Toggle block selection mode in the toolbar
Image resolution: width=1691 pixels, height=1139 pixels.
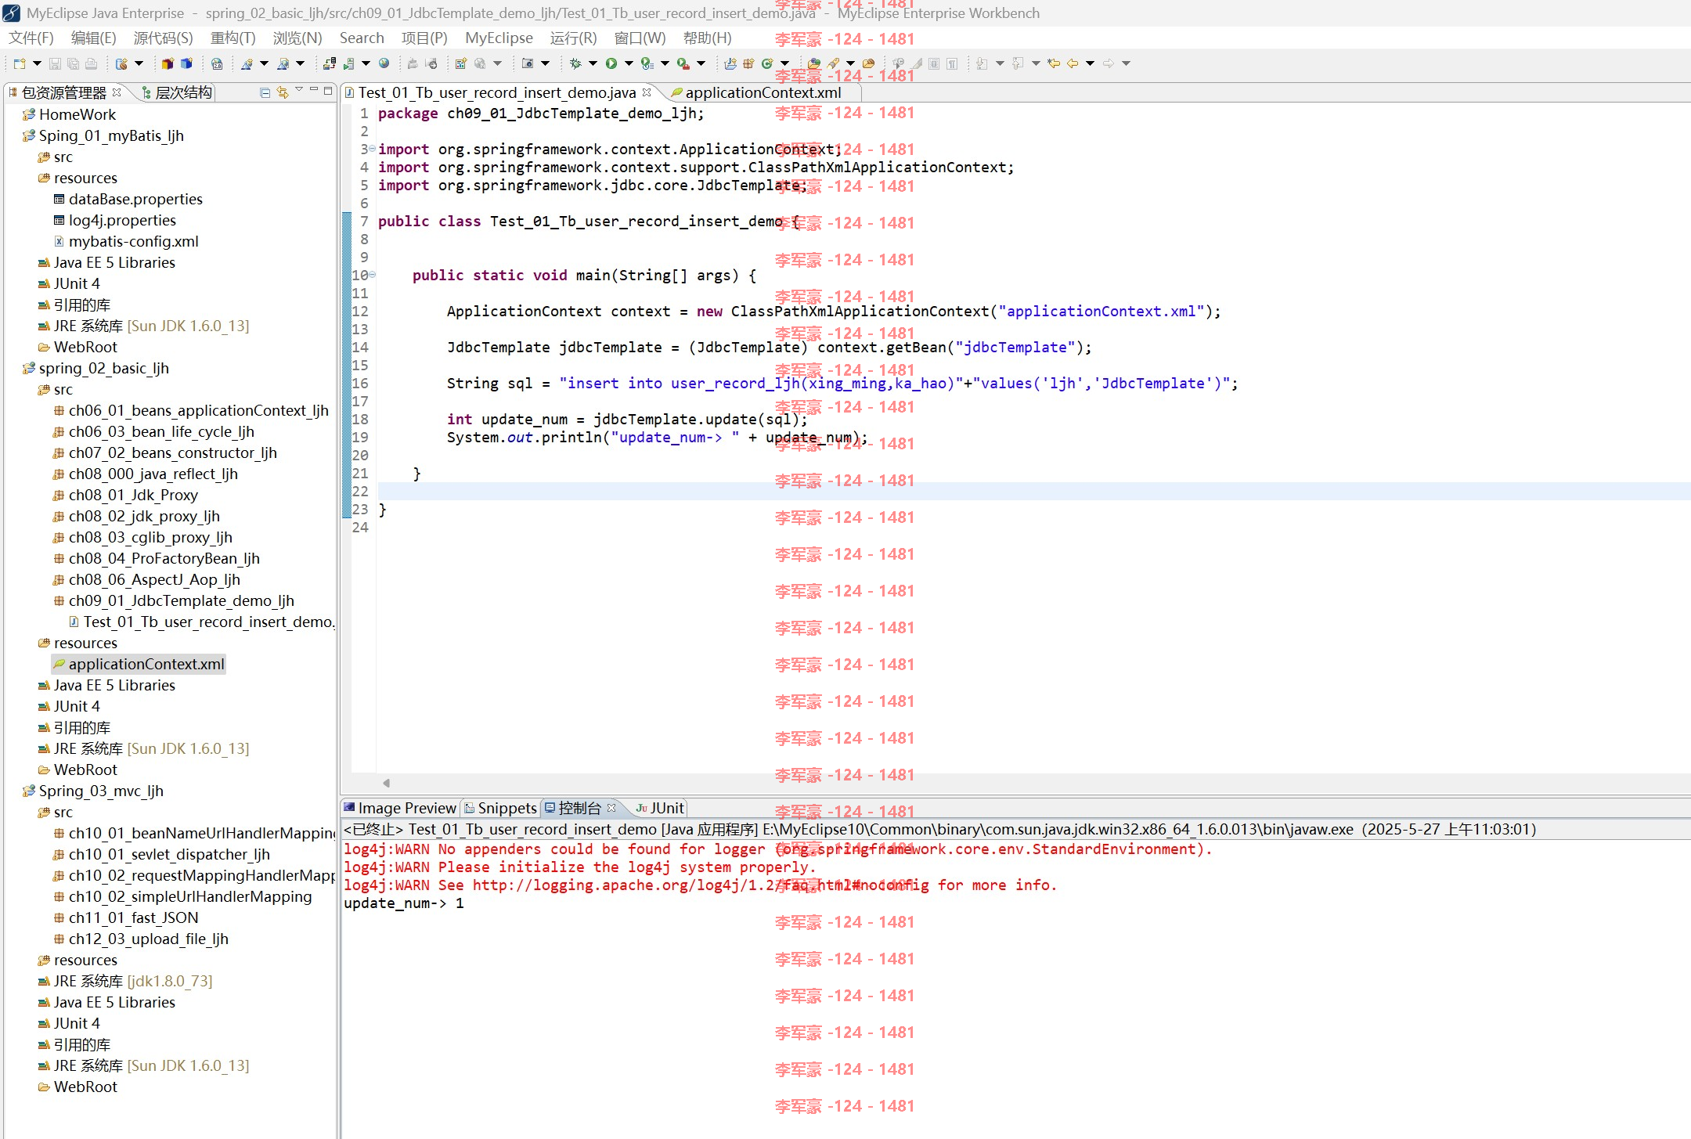point(934,63)
